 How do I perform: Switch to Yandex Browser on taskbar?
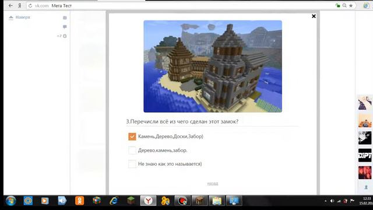[x=148, y=201]
